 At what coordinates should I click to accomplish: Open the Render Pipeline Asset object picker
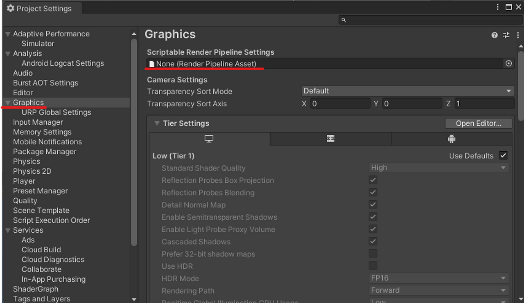(x=508, y=63)
